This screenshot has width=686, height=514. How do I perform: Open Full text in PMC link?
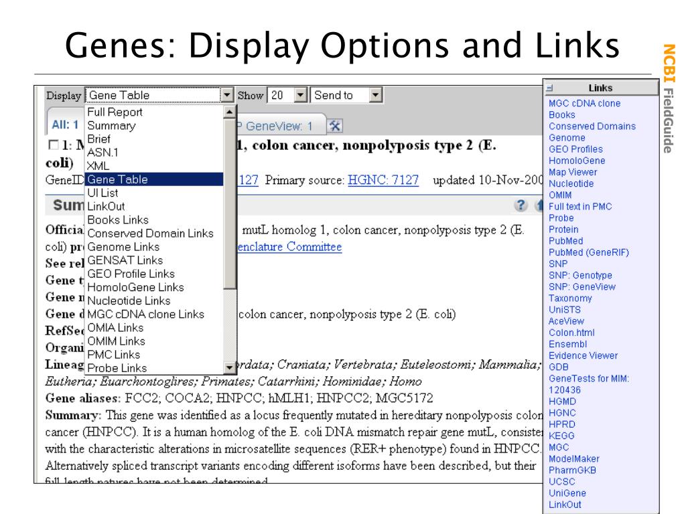tap(580, 206)
